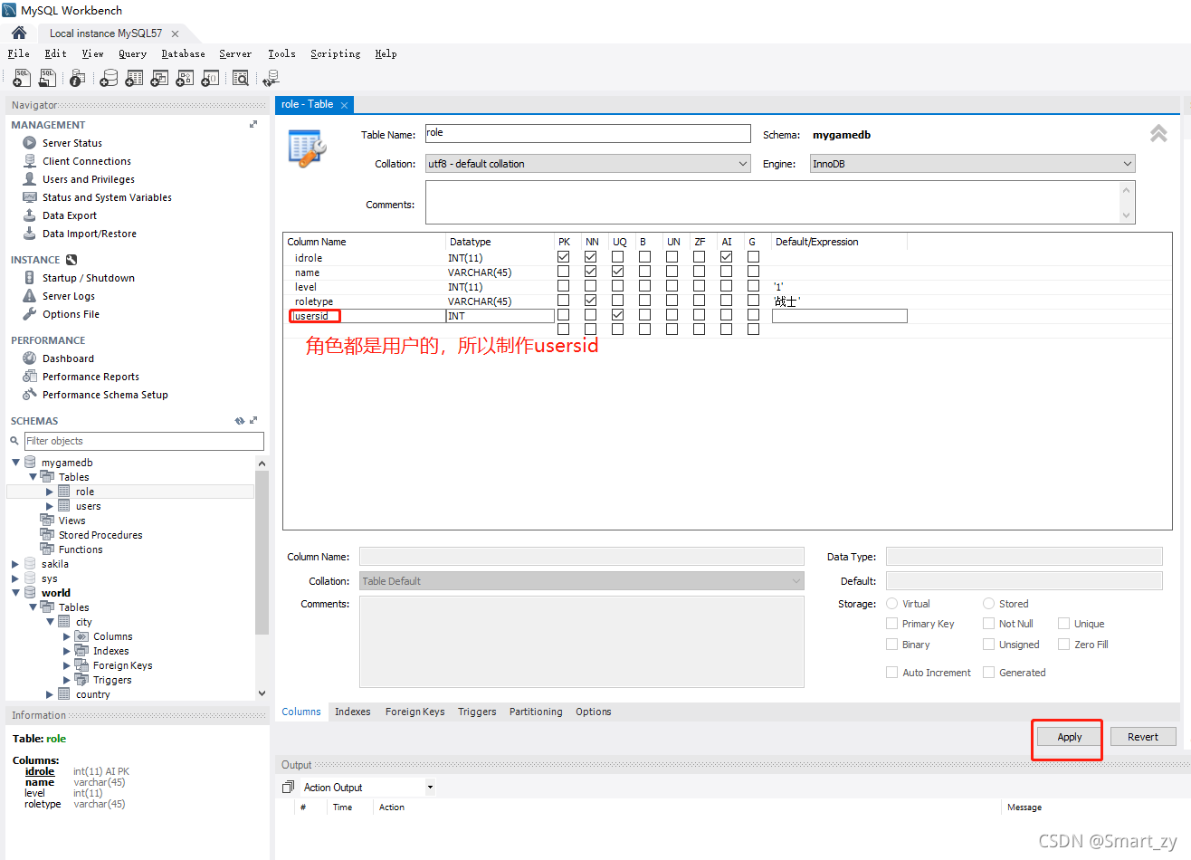Collapse the mygamedb schema node
The height and width of the screenshot is (860, 1191).
pos(15,463)
